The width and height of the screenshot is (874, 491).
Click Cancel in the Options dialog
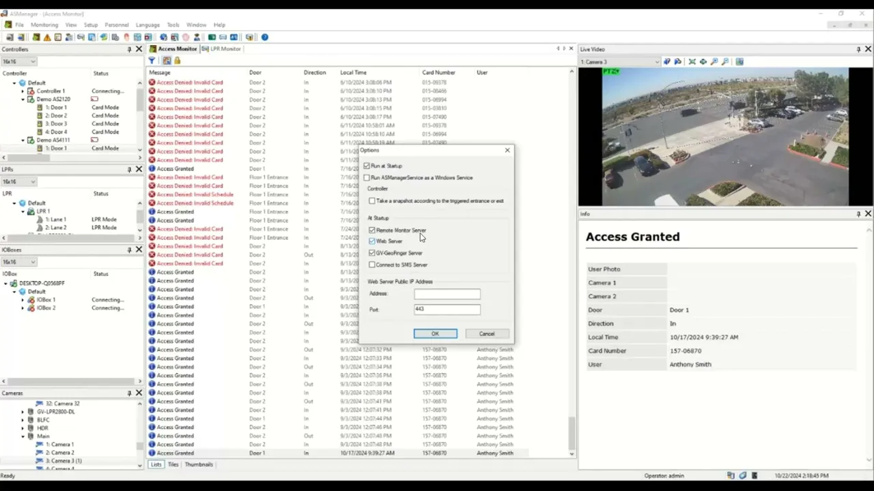pyautogui.click(x=487, y=333)
